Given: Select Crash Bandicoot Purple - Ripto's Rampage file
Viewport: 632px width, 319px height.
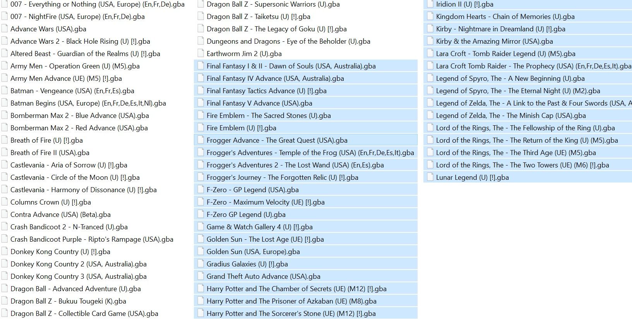Looking at the screenshot, I should click(x=92, y=239).
